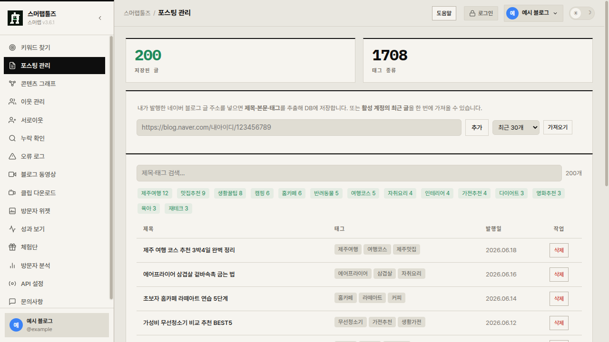Go to 콘텐츠 그래프 page
The image size is (609, 342).
coord(54,84)
